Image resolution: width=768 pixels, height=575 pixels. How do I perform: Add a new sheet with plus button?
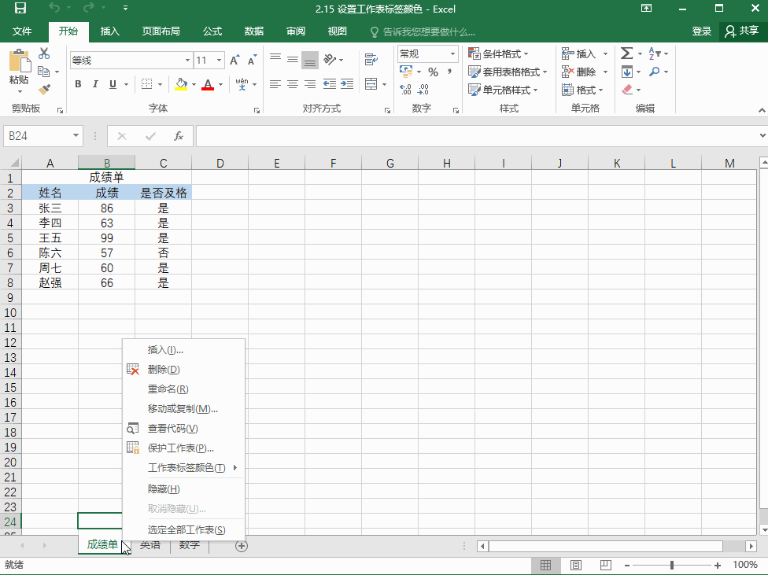coord(242,546)
